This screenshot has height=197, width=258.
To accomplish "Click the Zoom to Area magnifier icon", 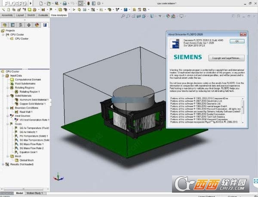I will (128, 16).
